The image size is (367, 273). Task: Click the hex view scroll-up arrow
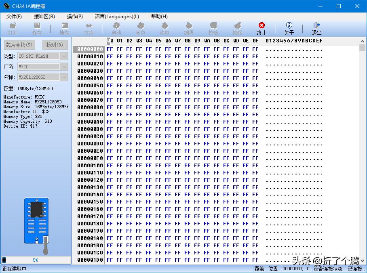click(x=362, y=42)
